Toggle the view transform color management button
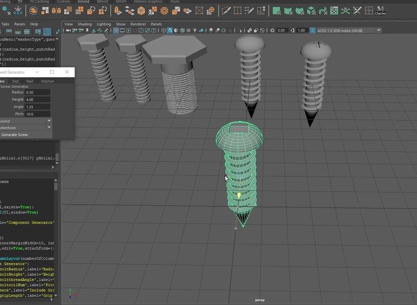 tap(313, 30)
